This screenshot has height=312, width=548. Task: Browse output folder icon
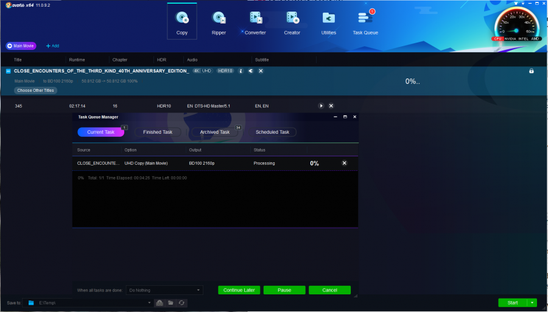click(x=170, y=303)
